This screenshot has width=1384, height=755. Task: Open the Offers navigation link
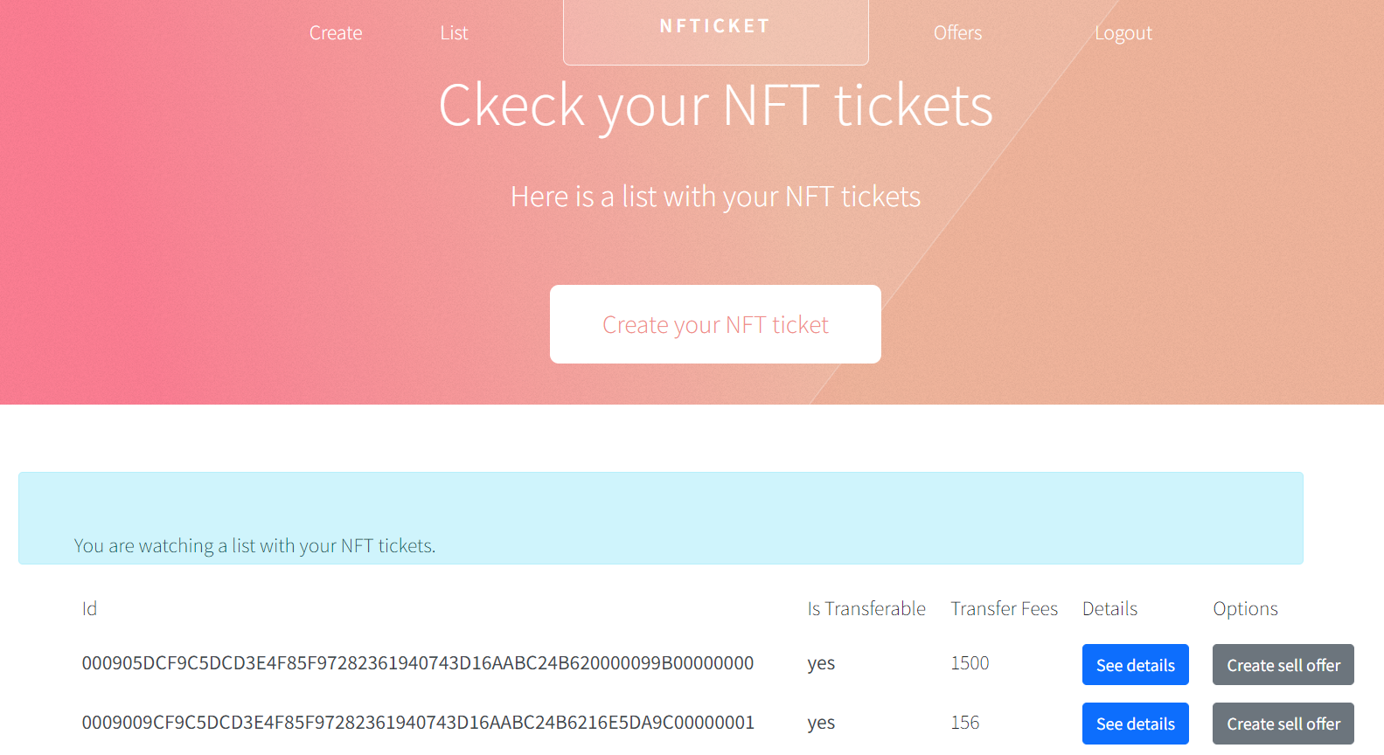957,33
